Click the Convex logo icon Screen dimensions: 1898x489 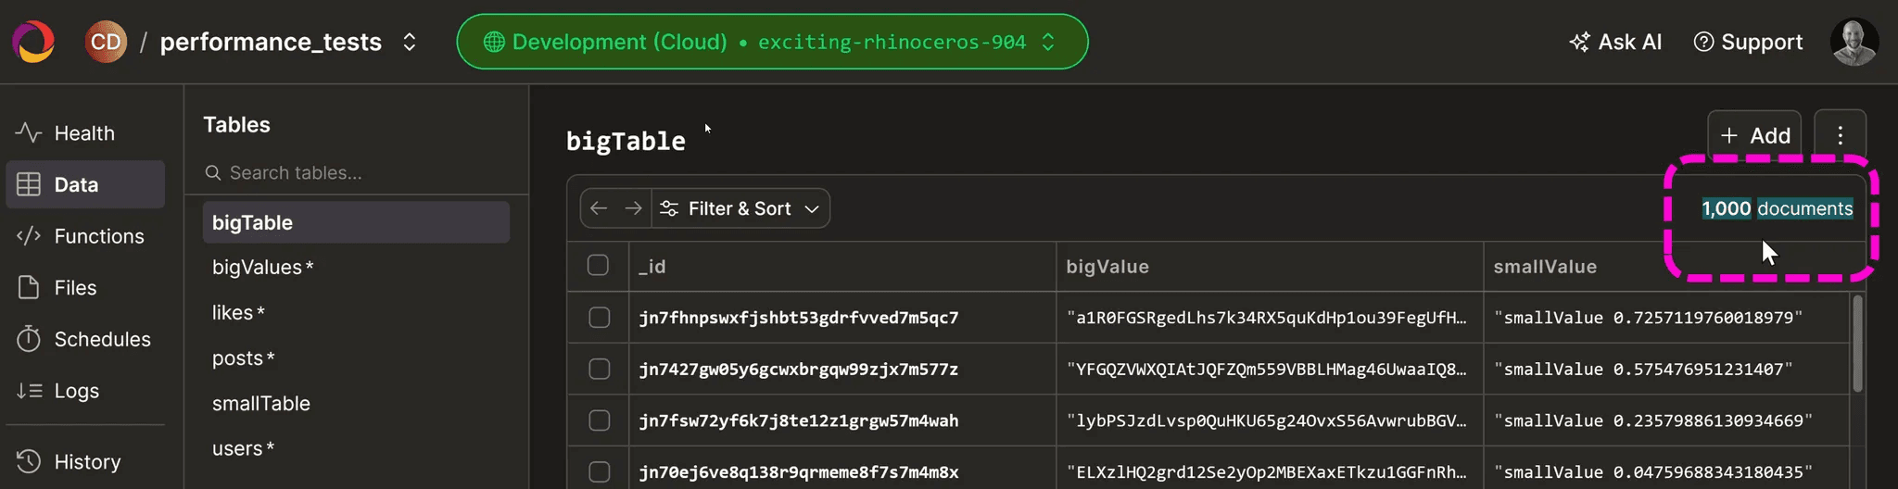tap(33, 42)
